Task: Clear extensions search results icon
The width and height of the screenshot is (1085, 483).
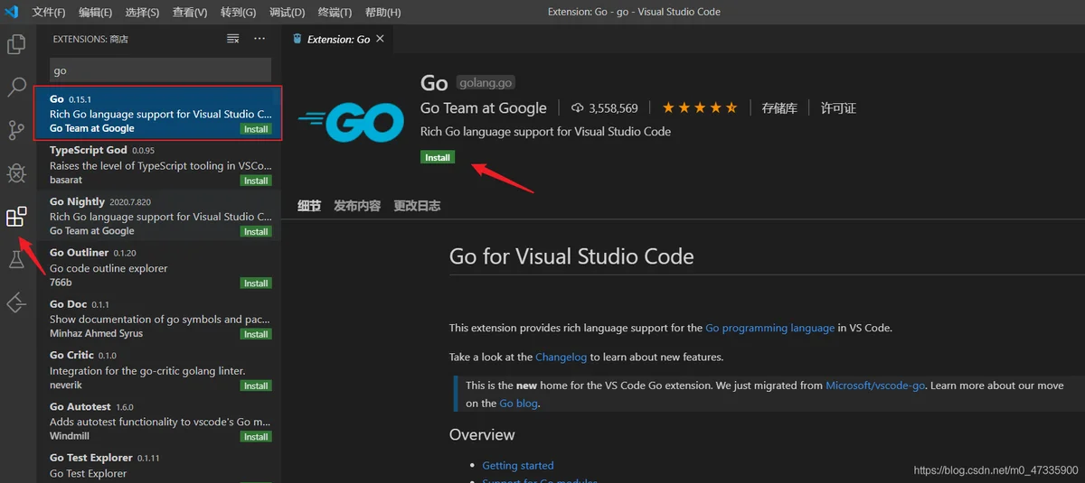Action: coord(232,39)
